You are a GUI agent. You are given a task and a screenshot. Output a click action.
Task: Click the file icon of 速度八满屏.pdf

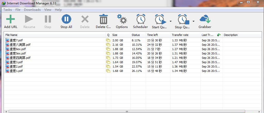7,44
